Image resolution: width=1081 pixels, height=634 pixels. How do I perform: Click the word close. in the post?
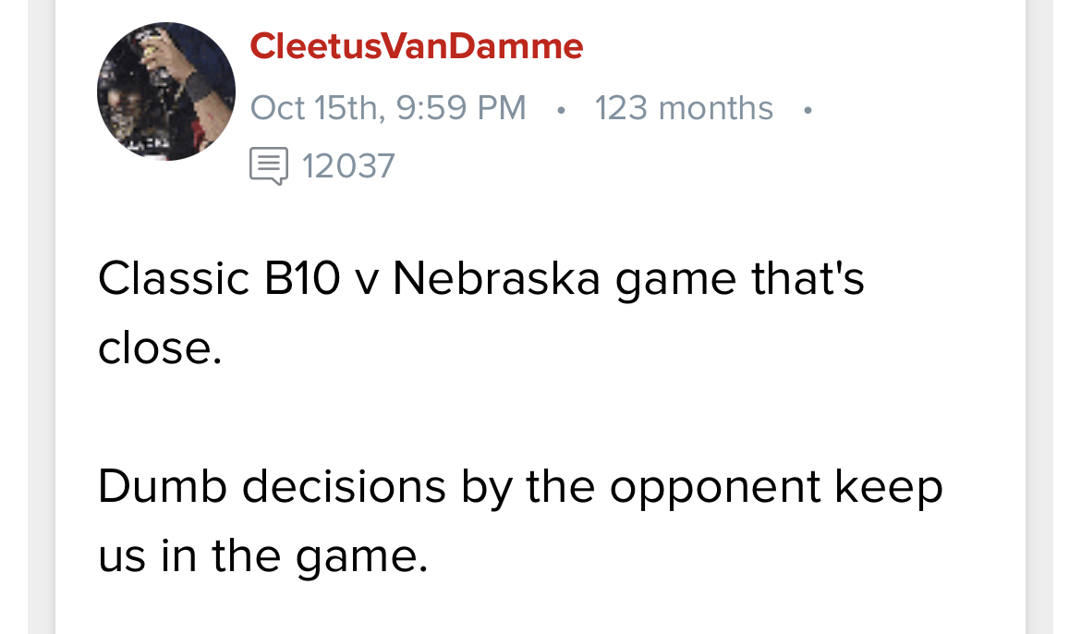[160, 347]
